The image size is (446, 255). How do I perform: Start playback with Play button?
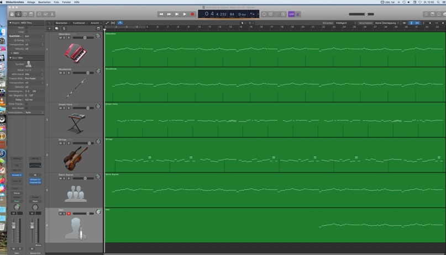point(185,14)
